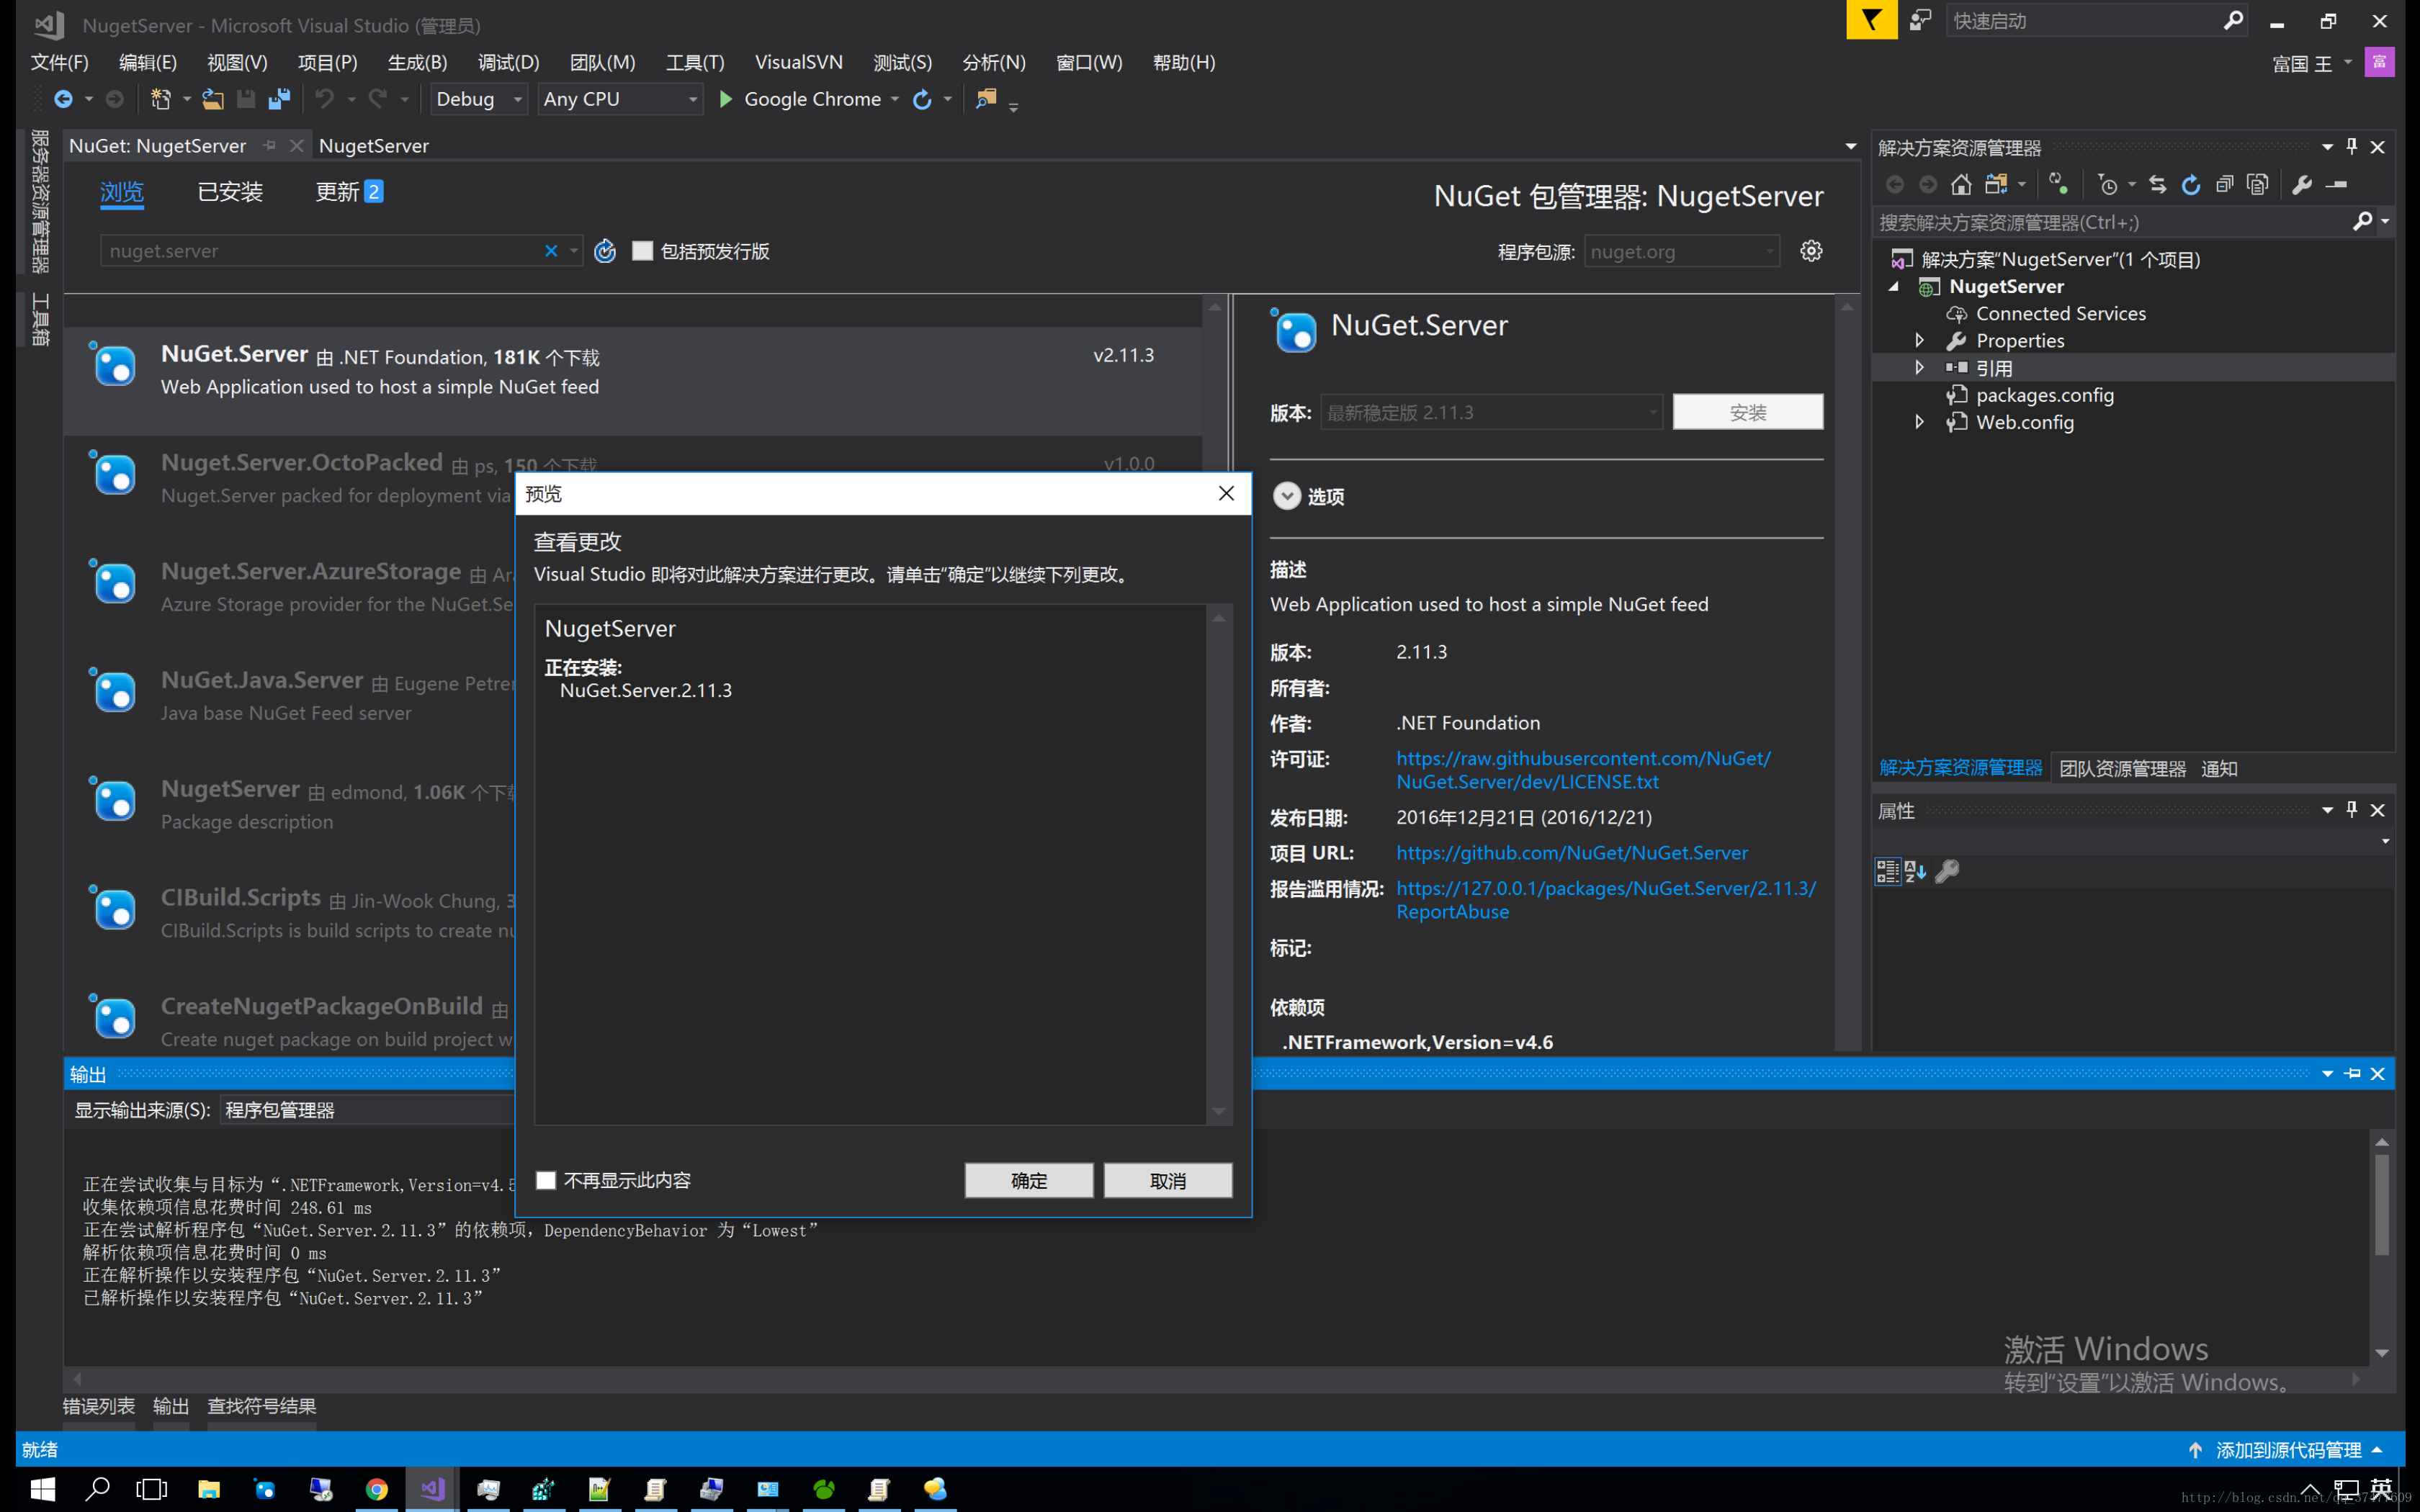Click the Pending Changes Filter clock icon
This screenshot has height=1512, width=2420.
click(x=2108, y=184)
